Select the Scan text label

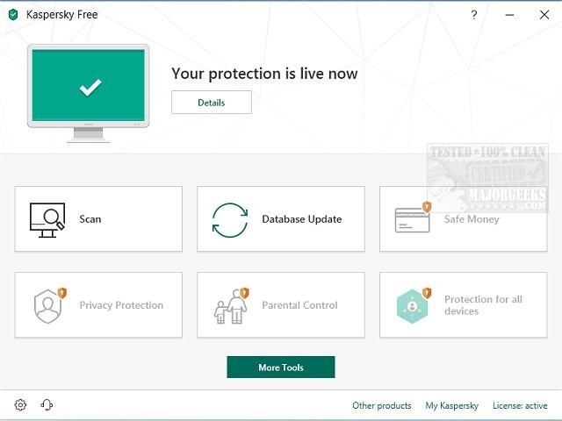click(x=90, y=219)
